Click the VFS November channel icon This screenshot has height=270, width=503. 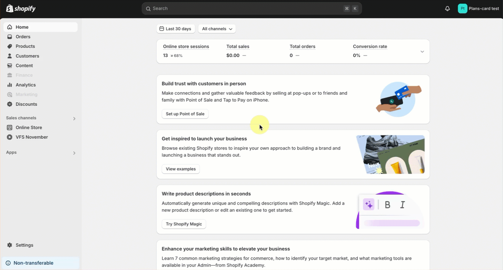[x=10, y=137]
